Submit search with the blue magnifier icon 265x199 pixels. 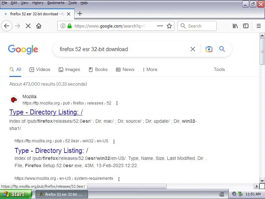(x=222, y=49)
